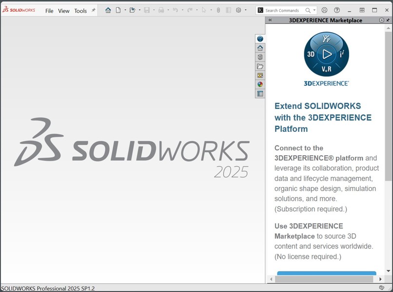The height and width of the screenshot is (292, 393).
Task: Expand the Select tool dropdown arrow
Action: (x=211, y=10)
